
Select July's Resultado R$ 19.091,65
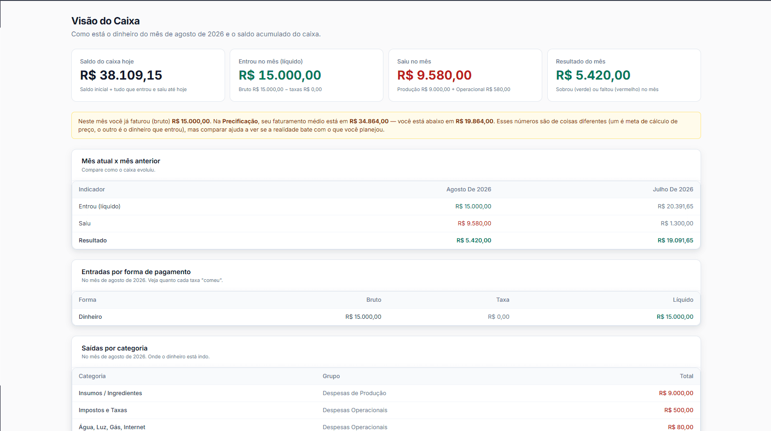pos(675,241)
